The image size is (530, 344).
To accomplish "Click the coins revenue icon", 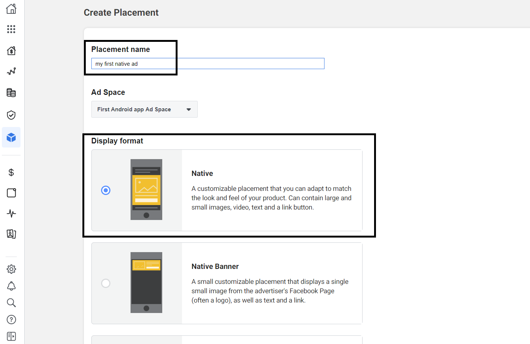I will click(x=11, y=92).
